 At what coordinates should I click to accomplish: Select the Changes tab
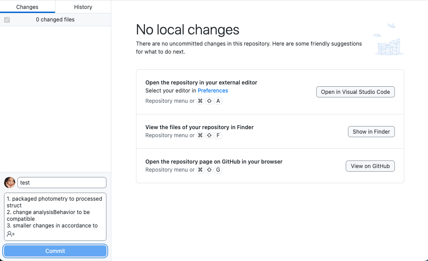[27, 7]
